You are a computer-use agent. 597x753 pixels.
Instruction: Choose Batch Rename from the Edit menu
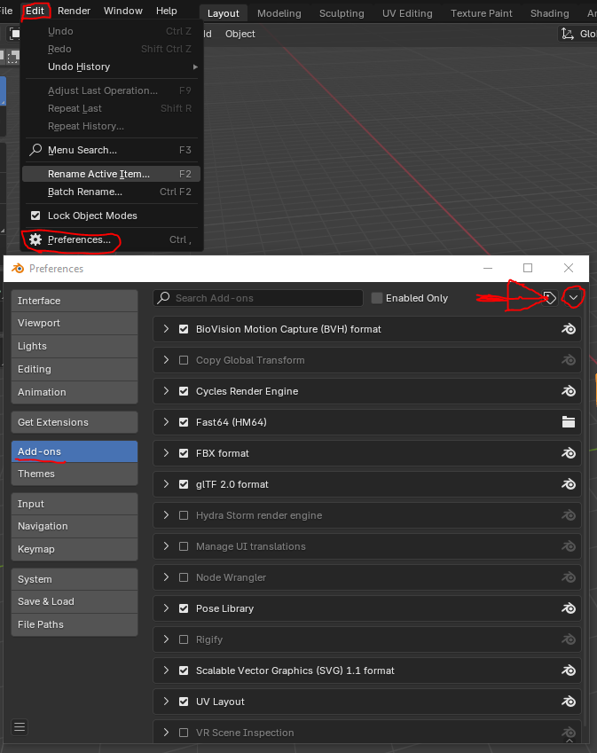tap(85, 192)
